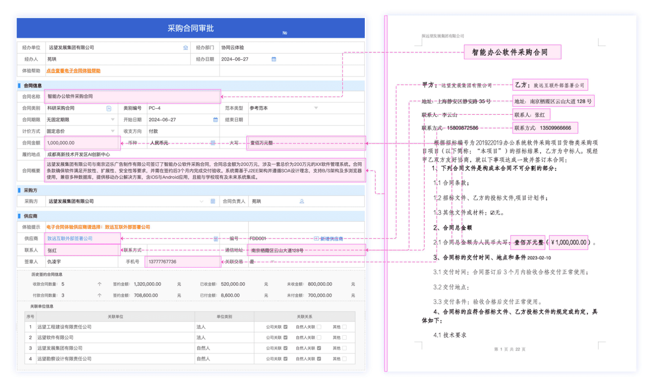Viewport: 653px width, 389px height.
Task: Click the 合同金额 input field
Action: pos(82,143)
